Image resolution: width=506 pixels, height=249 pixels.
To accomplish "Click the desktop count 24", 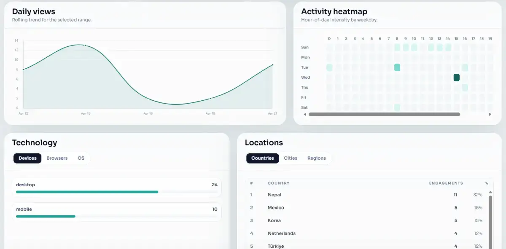I will tap(215, 185).
